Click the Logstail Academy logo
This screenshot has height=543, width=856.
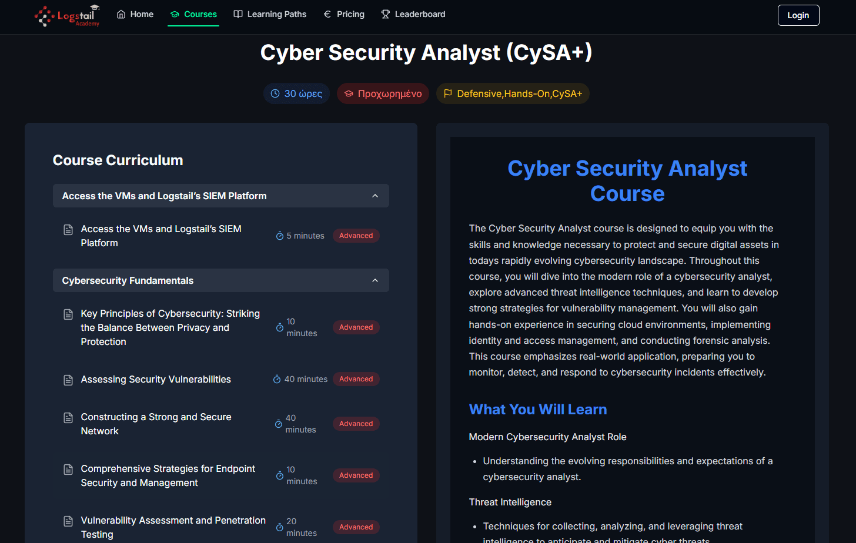point(67,15)
